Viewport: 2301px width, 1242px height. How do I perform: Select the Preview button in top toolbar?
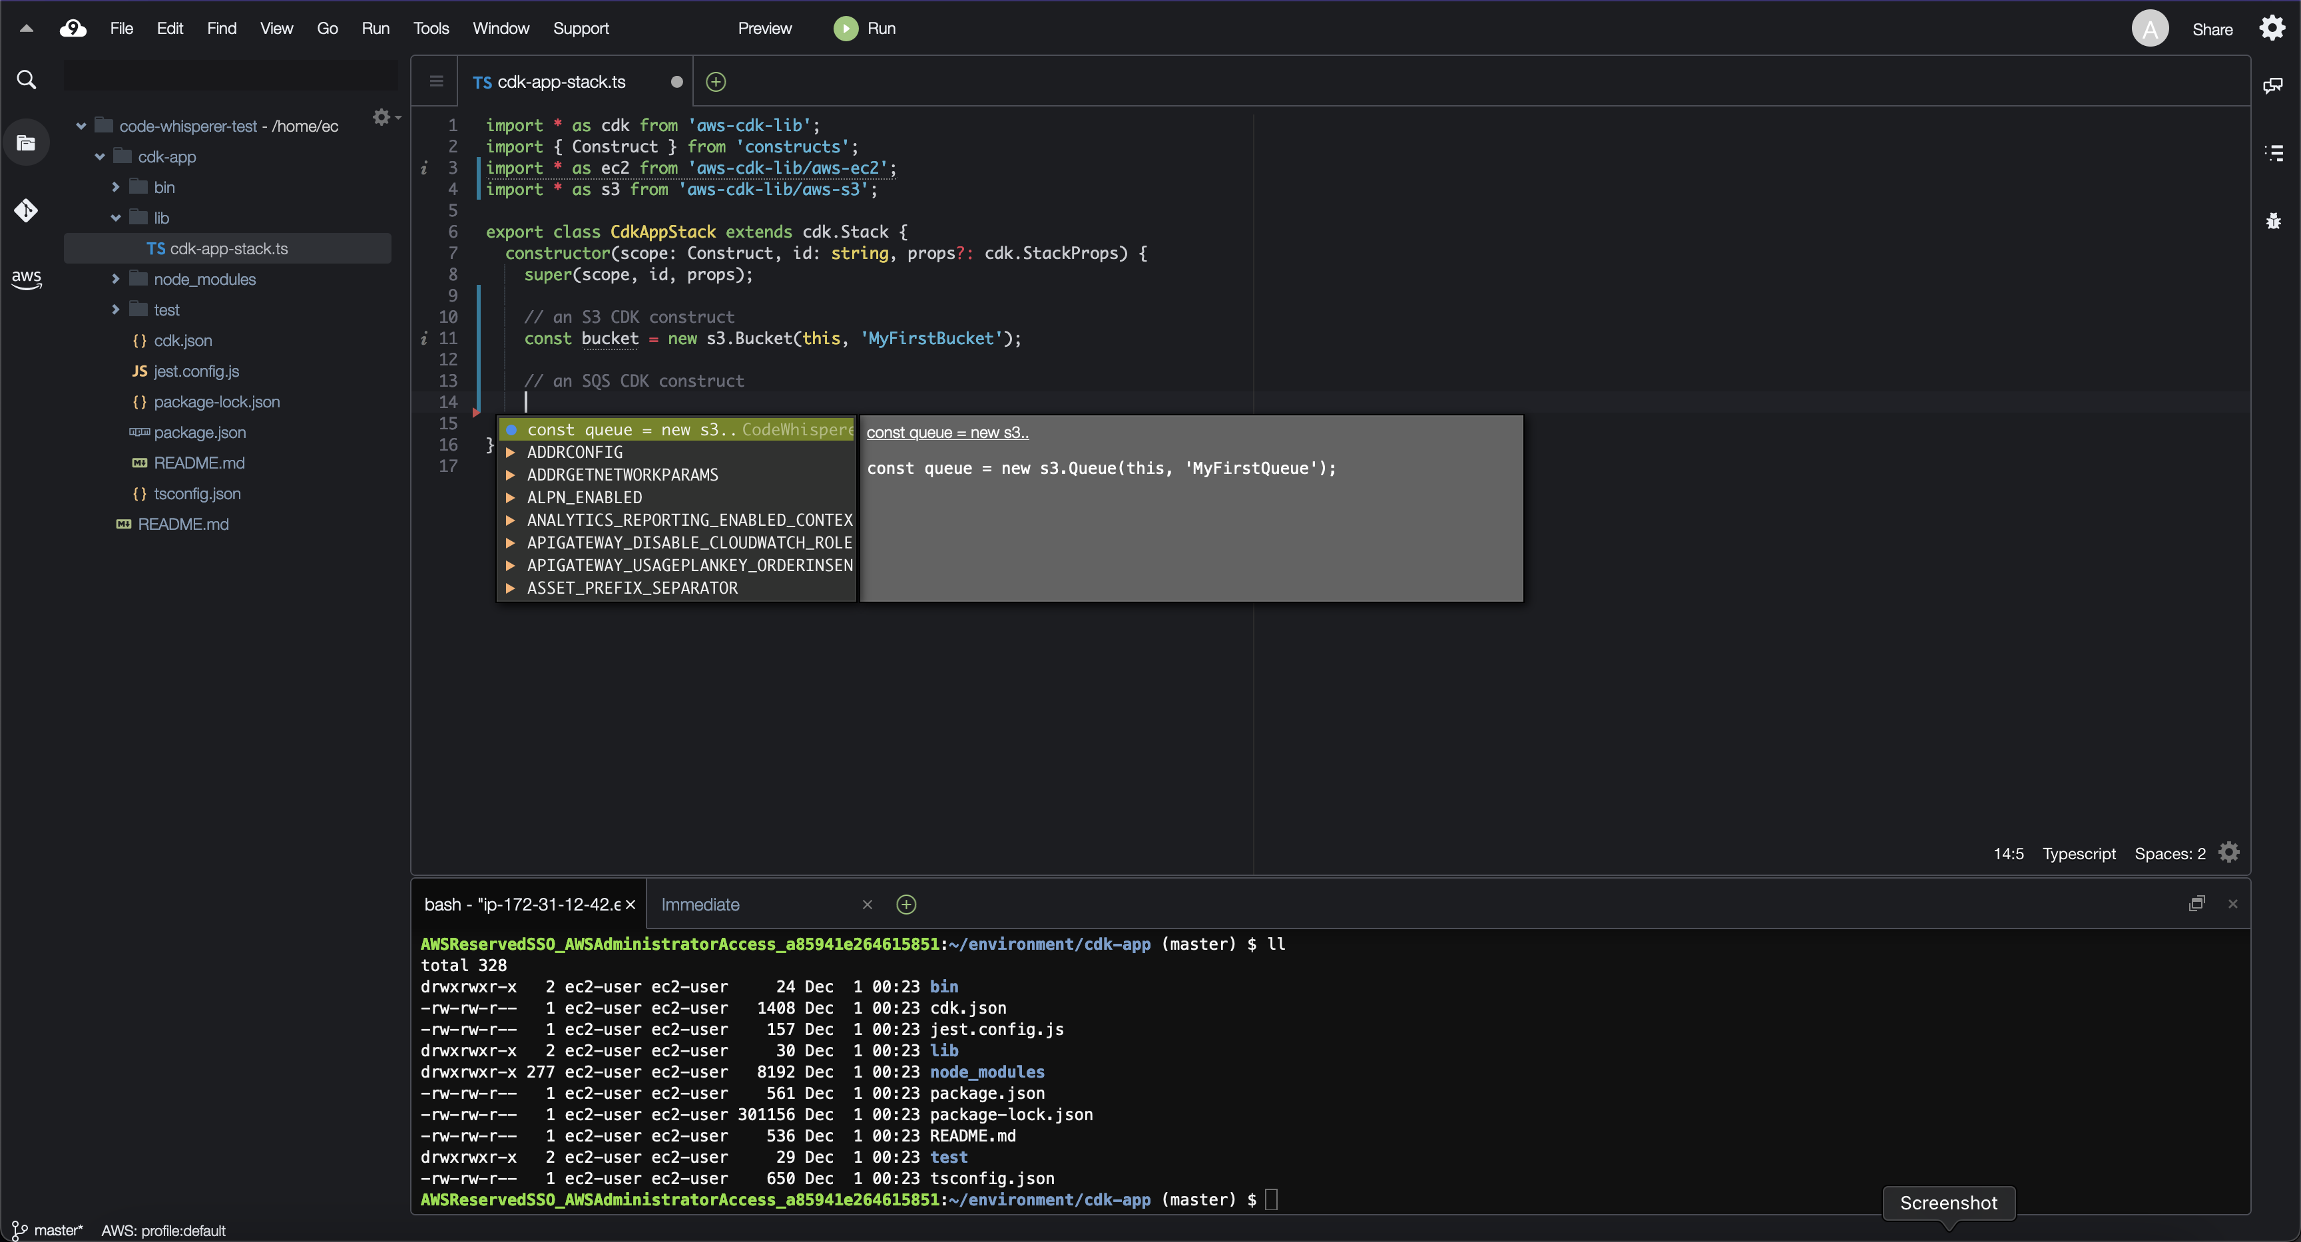pyautogui.click(x=764, y=27)
